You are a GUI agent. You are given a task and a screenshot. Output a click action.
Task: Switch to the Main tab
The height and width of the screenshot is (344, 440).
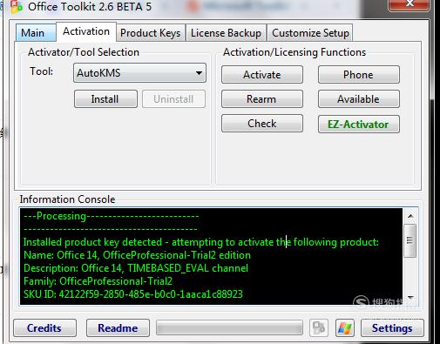click(x=36, y=33)
